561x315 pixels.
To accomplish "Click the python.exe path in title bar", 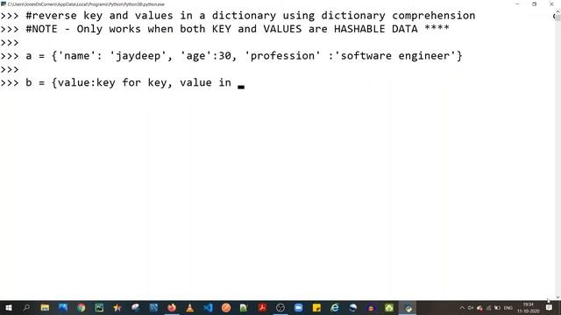I will (x=86, y=4).
